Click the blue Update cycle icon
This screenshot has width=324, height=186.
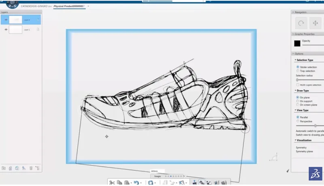151,183
